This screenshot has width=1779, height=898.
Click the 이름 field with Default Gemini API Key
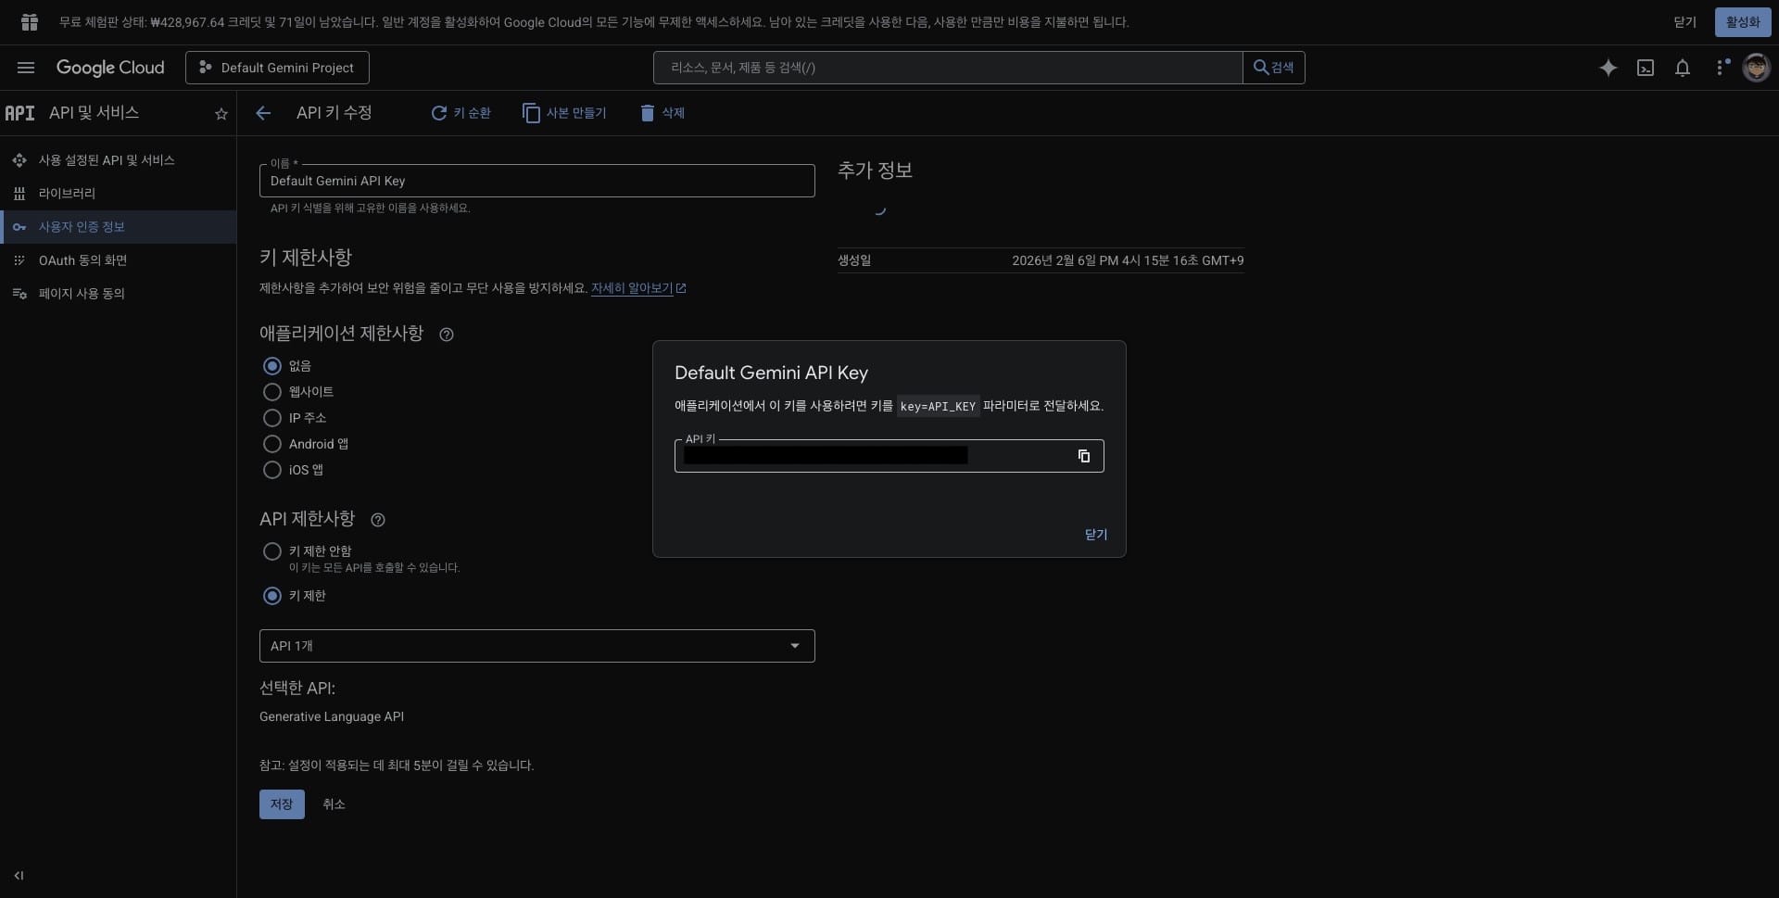point(536,181)
